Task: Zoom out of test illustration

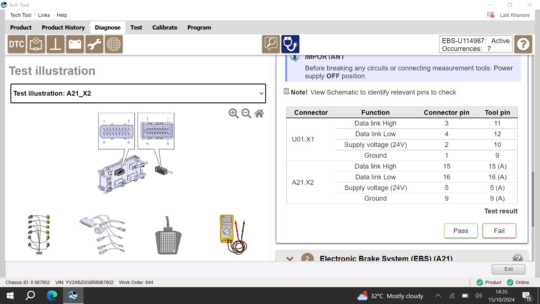Action: pos(246,113)
